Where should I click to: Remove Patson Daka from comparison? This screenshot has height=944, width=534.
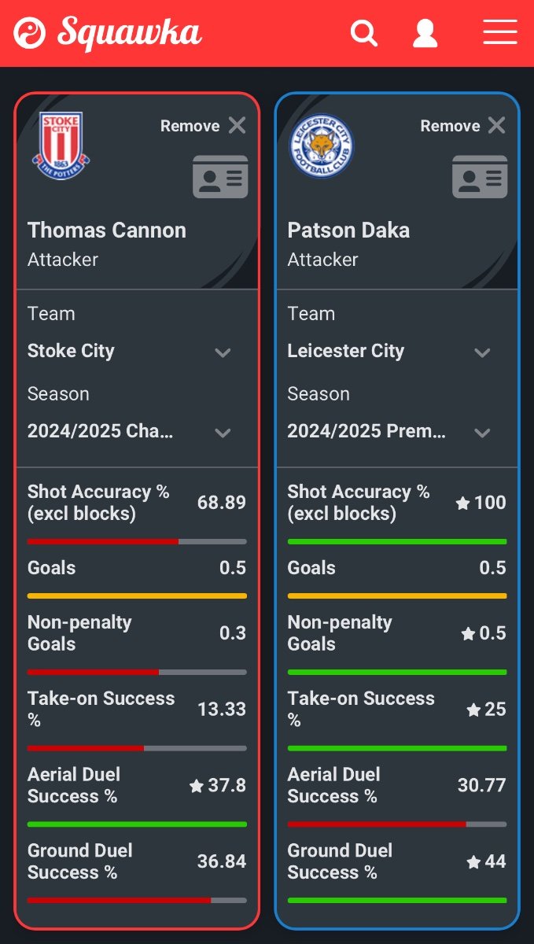(x=463, y=126)
